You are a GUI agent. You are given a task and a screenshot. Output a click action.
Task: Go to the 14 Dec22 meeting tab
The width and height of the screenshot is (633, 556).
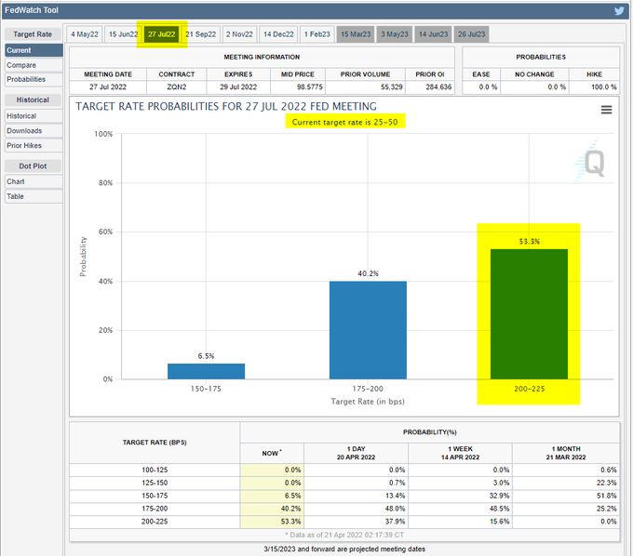point(278,34)
